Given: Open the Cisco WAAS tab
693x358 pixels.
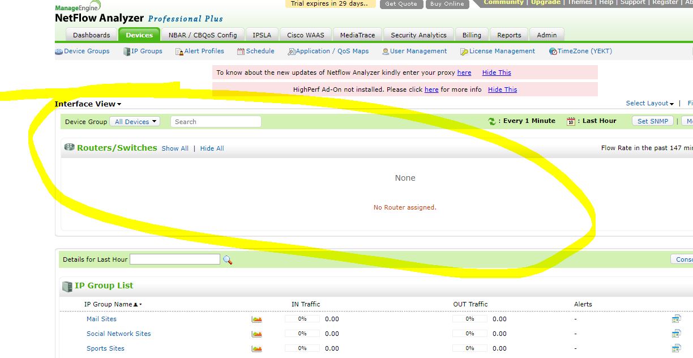Looking at the screenshot, I should pyautogui.click(x=306, y=35).
